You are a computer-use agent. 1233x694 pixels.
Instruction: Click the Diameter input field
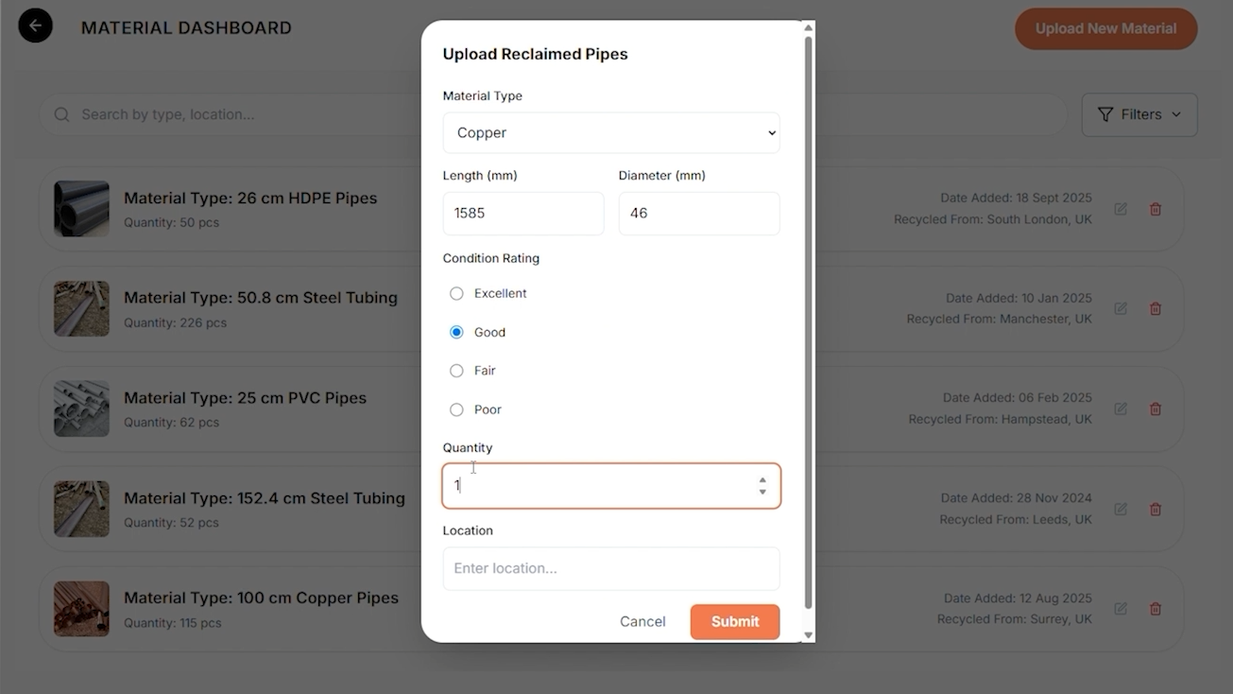pos(698,214)
